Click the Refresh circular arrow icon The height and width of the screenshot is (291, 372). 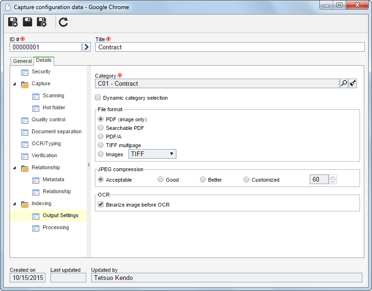[63, 22]
